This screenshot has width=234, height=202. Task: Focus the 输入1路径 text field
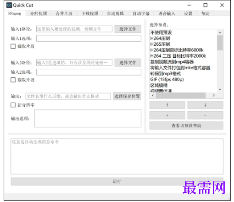coord(74,29)
